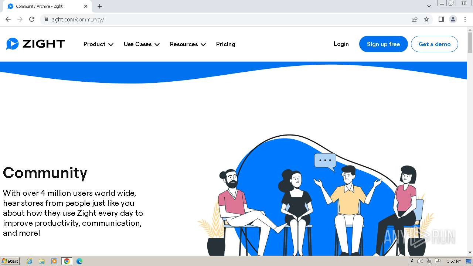Click the page vertical scrollbar thumb
Image resolution: width=473 pixels, height=266 pixels.
coord(470,42)
